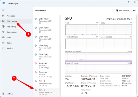Click the Disk 3 (G:) circle indicator
The height and width of the screenshot is (97, 138).
click(36, 19)
